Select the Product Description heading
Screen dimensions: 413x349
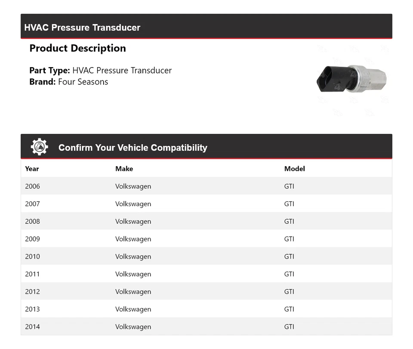click(x=77, y=48)
